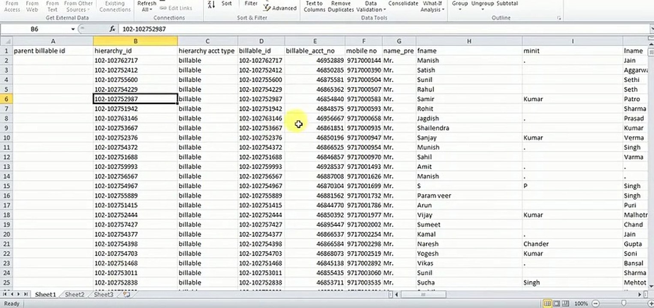Select mobile number cell 9717003535

tap(364, 282)
